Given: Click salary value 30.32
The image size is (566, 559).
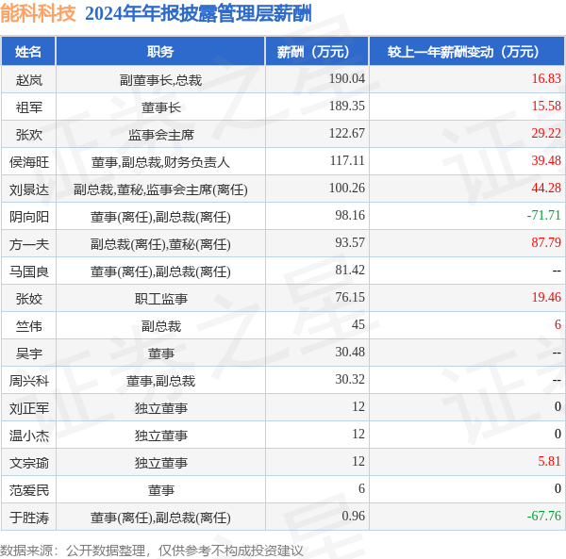Looking at the screenshot, I should (350, 379).
